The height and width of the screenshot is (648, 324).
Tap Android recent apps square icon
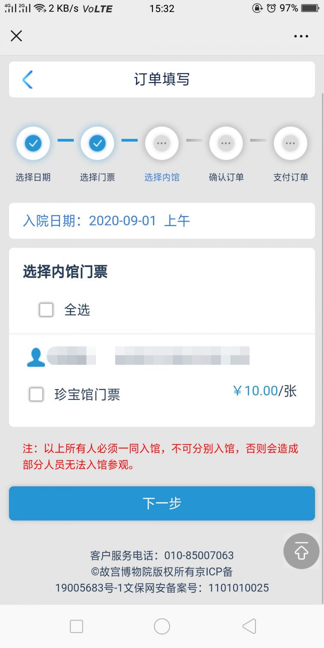pyautogui.click(x=76, y=627)
